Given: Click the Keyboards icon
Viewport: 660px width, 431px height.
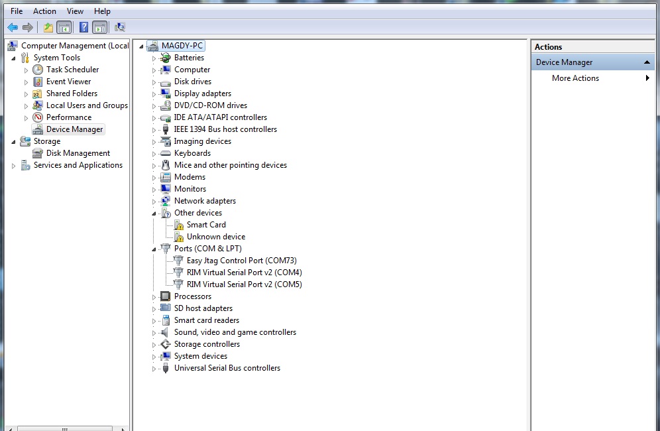Looking at the screenshot, I should point(166,153).
